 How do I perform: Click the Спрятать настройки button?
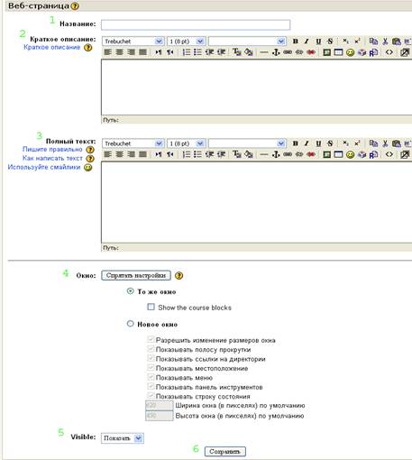tap(136, 275)
